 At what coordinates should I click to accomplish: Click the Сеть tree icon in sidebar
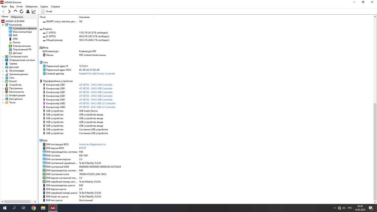tap(6, 78)
